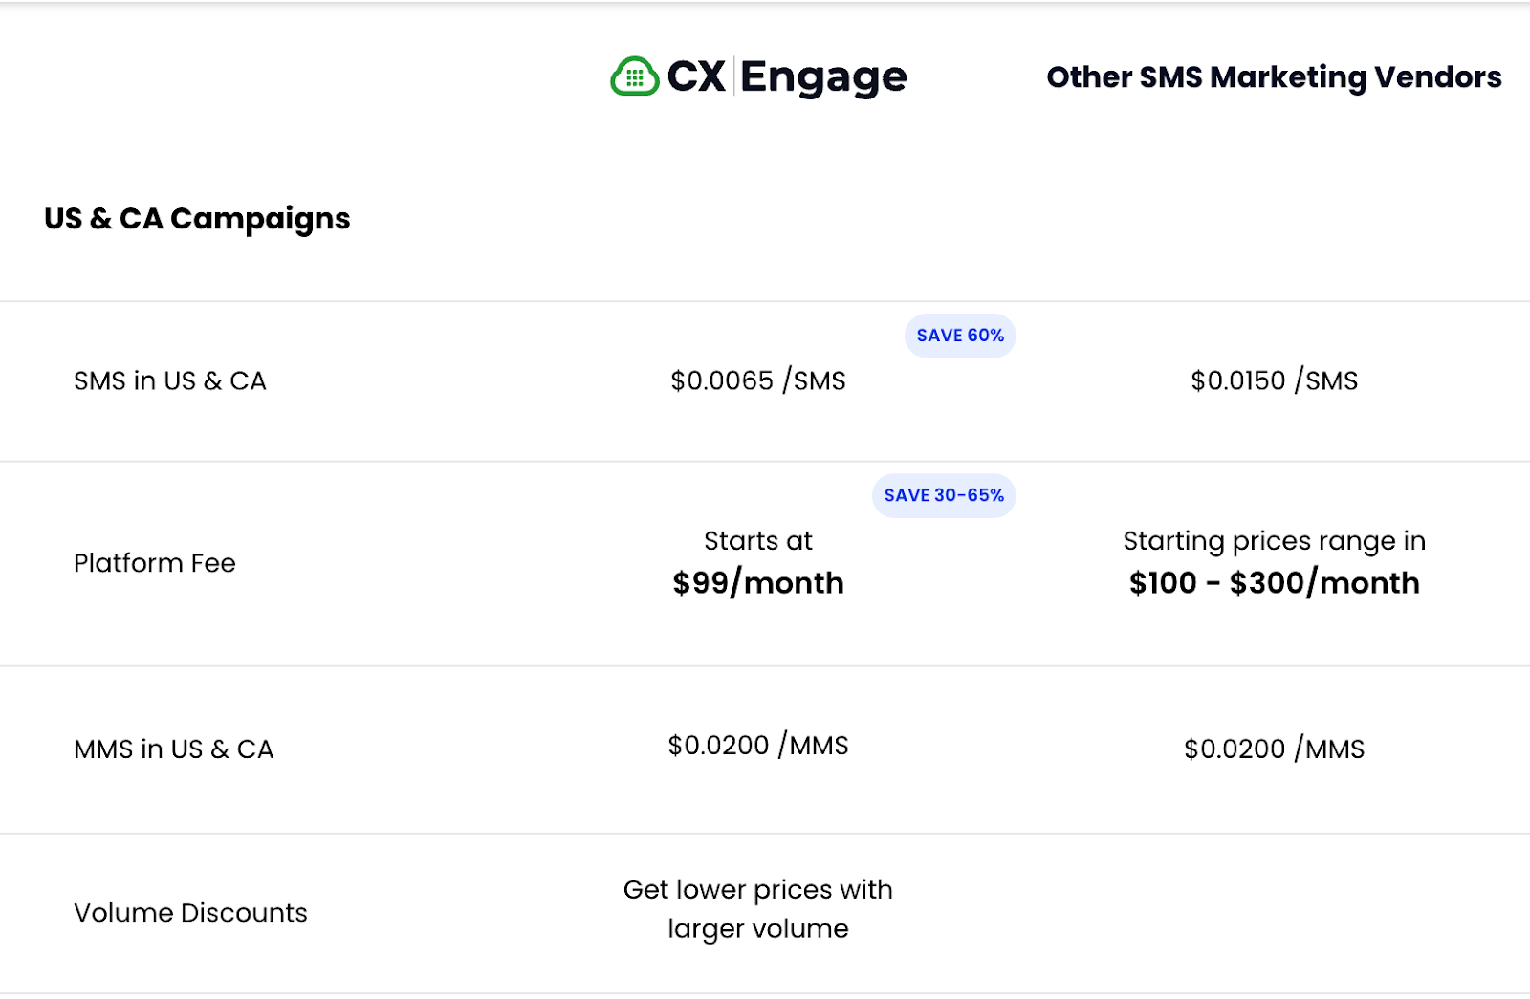
Task: Click the $0.0150 /SMS vendor price
Action: coord(1274,380)
